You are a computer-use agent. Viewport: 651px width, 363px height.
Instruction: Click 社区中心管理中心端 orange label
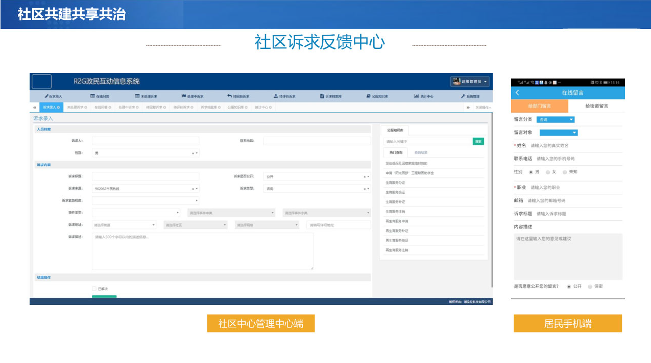pyautogui.click(x=261, y=323)
